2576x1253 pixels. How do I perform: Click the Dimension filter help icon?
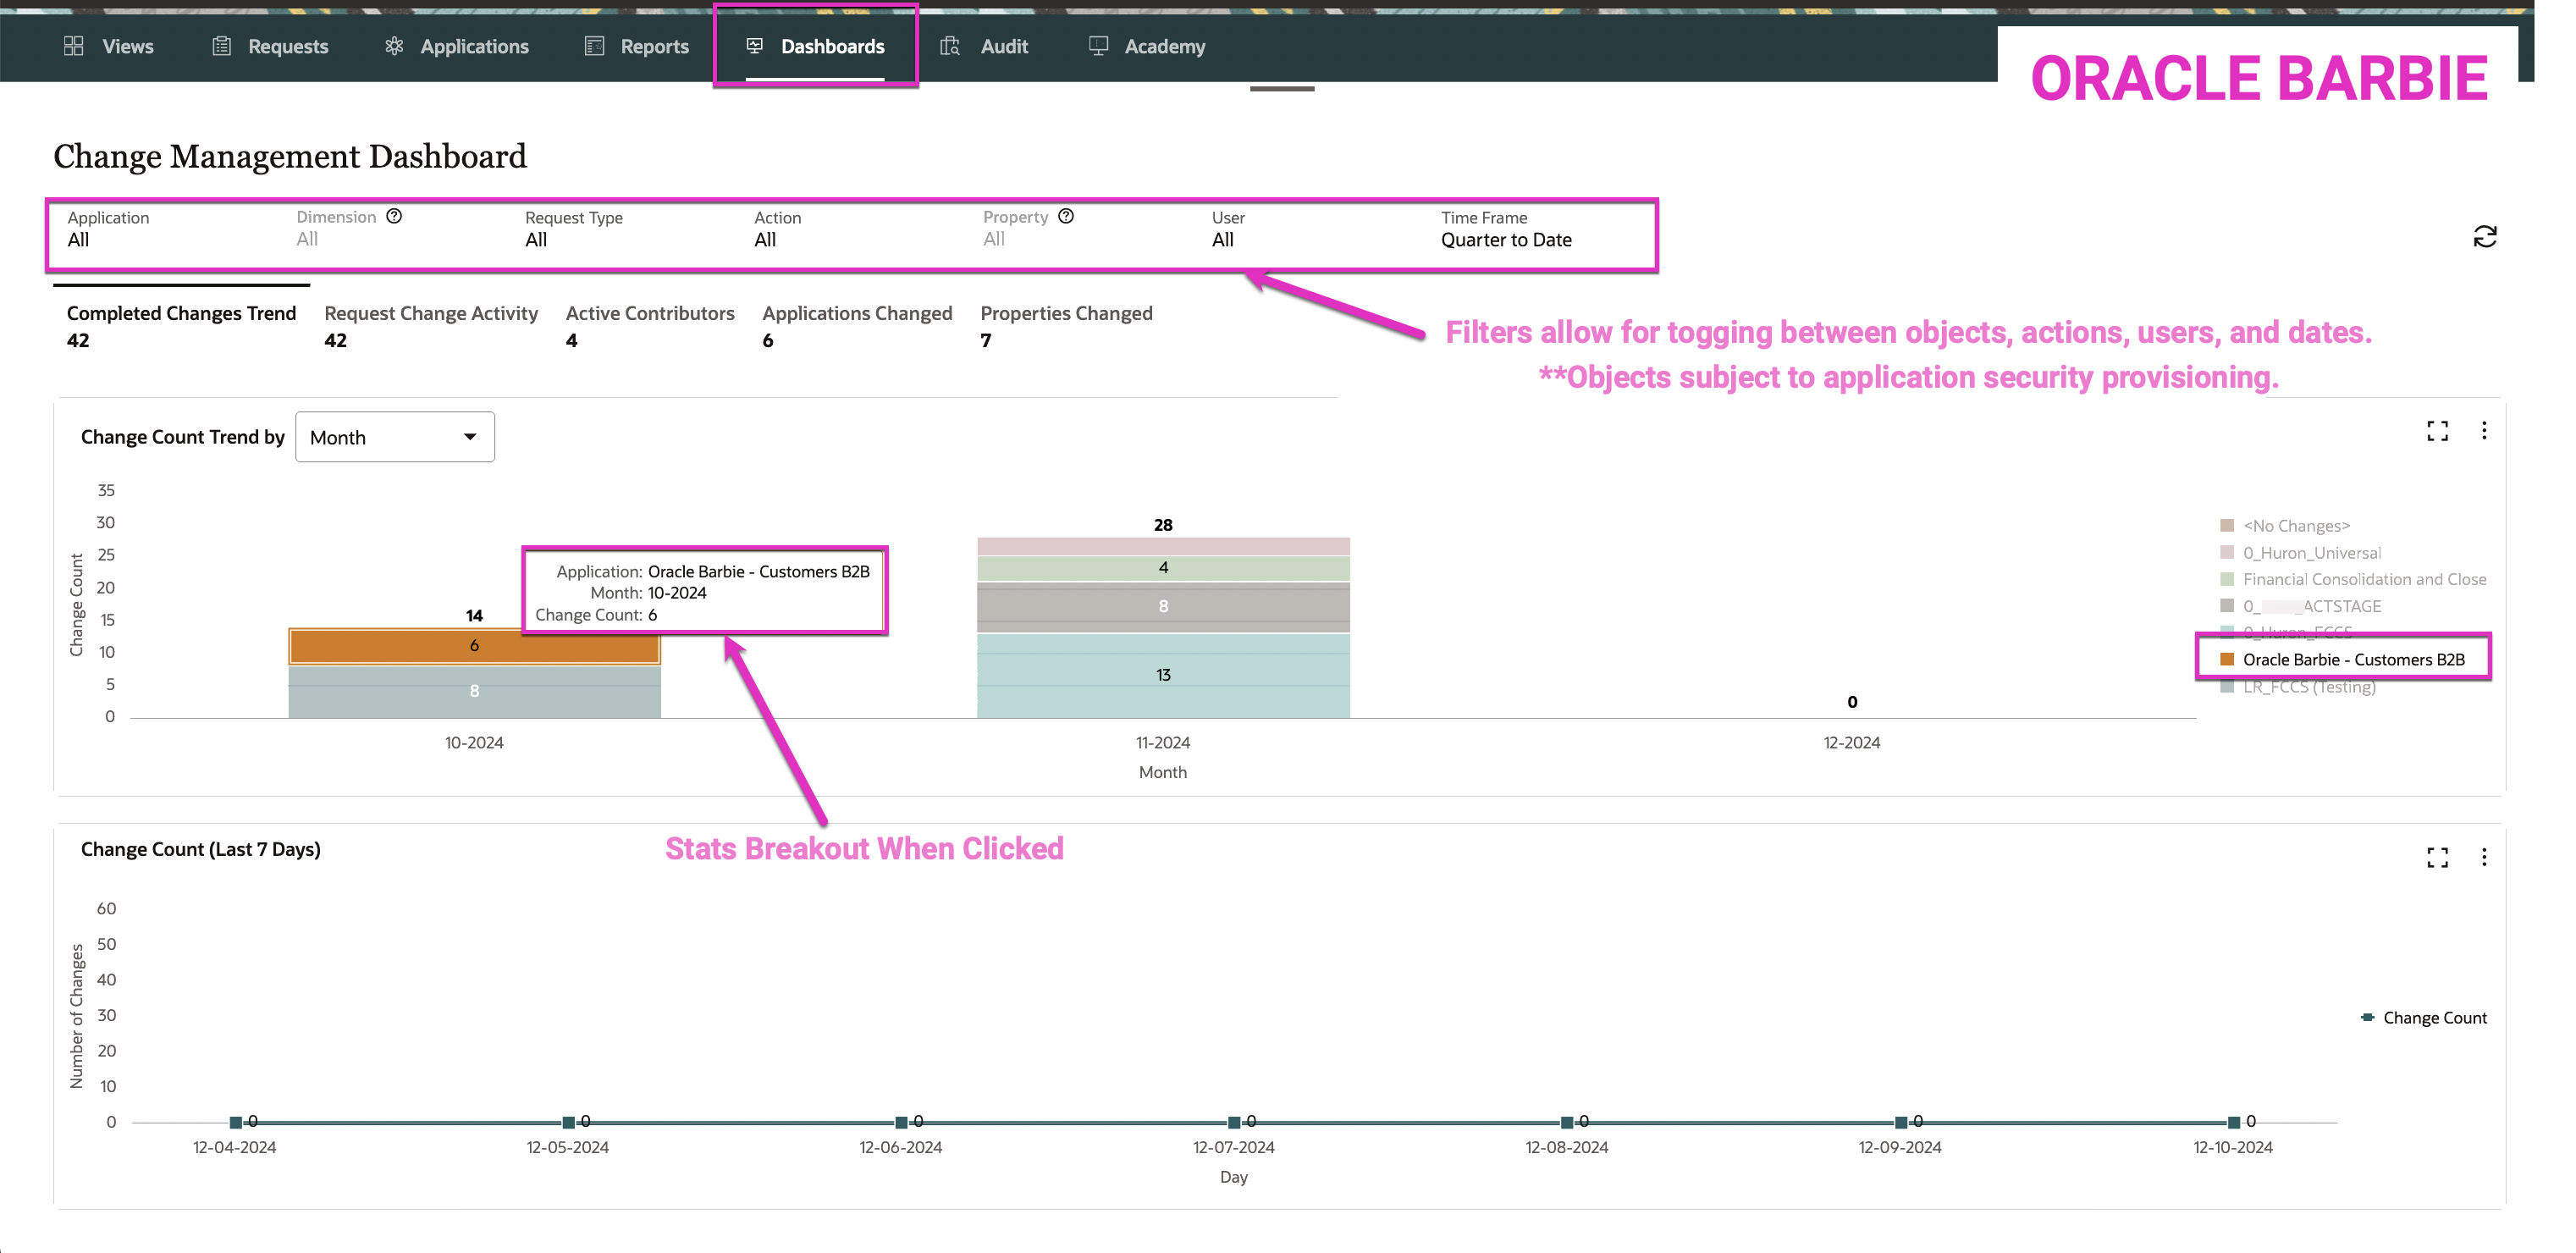[394, 216]
